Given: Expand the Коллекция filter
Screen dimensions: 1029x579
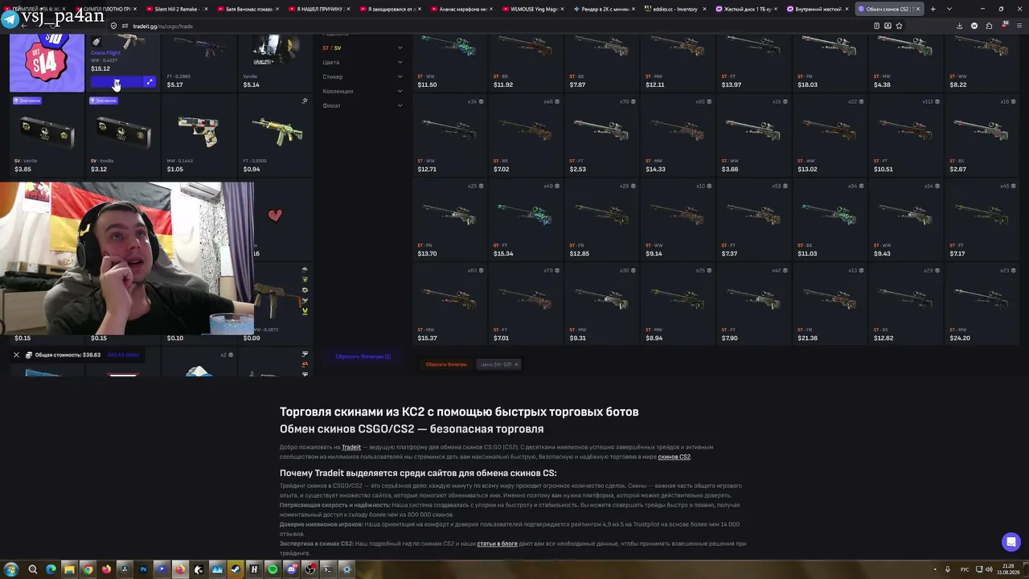Looking at the screenshot, I should tap(363, 91).
